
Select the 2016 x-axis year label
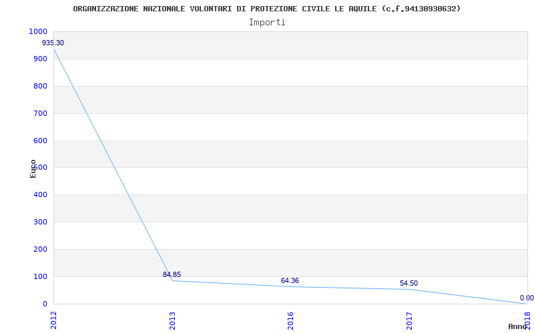pyautogui.click(x=290, y=319)
